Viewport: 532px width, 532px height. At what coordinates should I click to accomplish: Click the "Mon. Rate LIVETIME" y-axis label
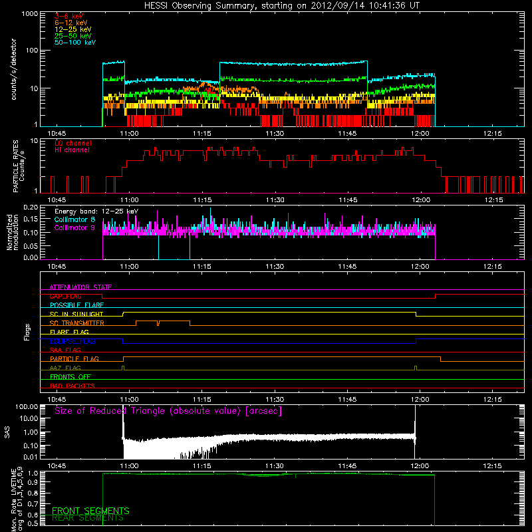click(x=17, y=499)
